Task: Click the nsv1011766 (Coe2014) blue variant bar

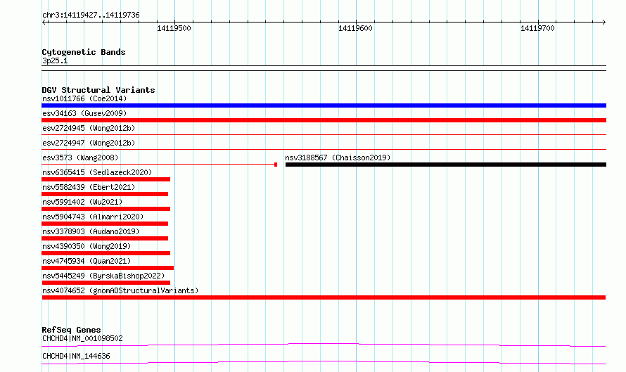Action: (x=324, y=105)
